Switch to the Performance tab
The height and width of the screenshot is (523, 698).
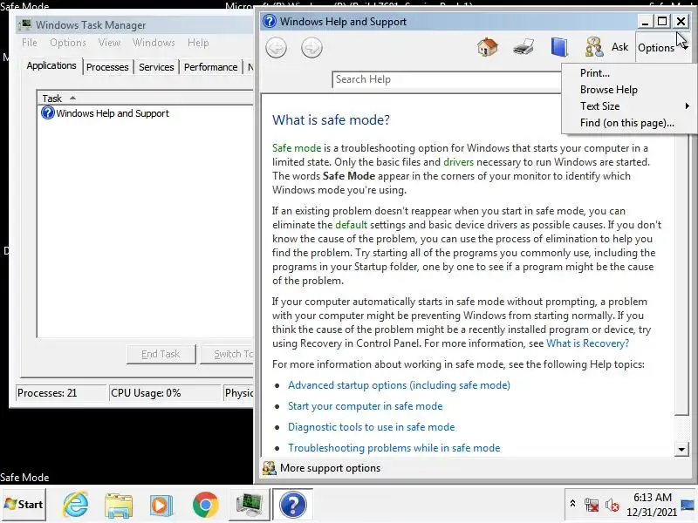[x=210, y=67]
